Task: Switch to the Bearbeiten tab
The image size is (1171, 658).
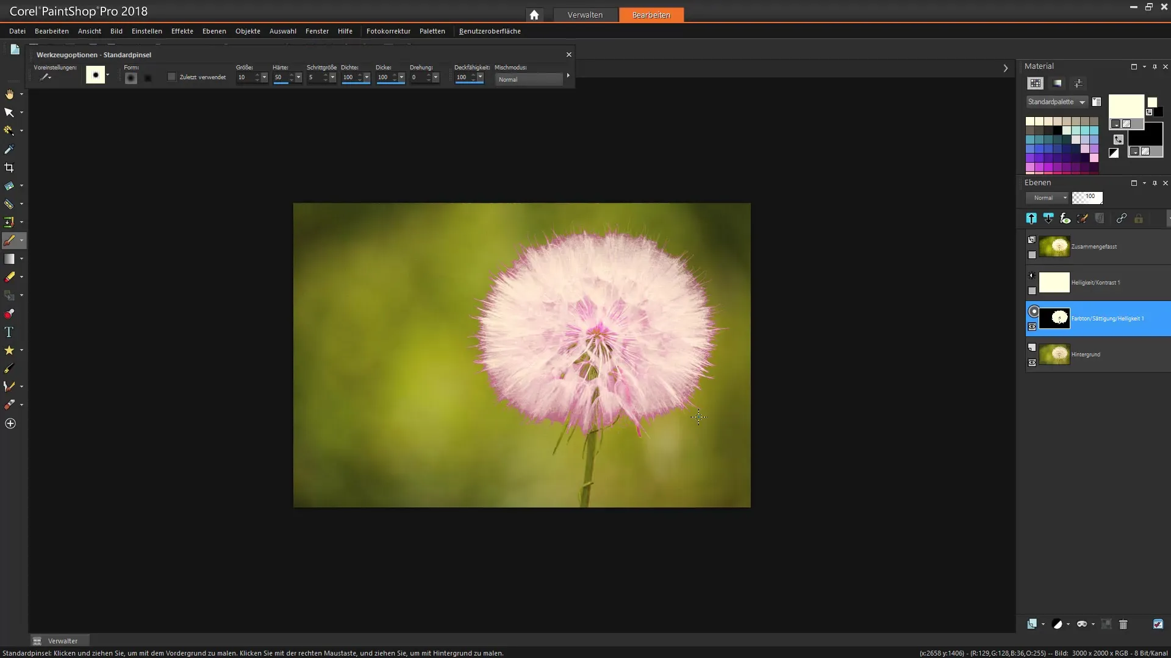Action: pyautogui.click(x=651, y=15)
